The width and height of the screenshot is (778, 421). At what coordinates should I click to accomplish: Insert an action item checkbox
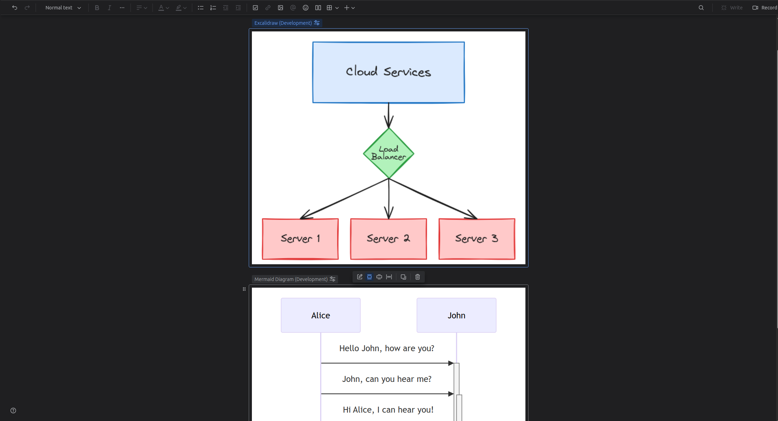point(255,8)
